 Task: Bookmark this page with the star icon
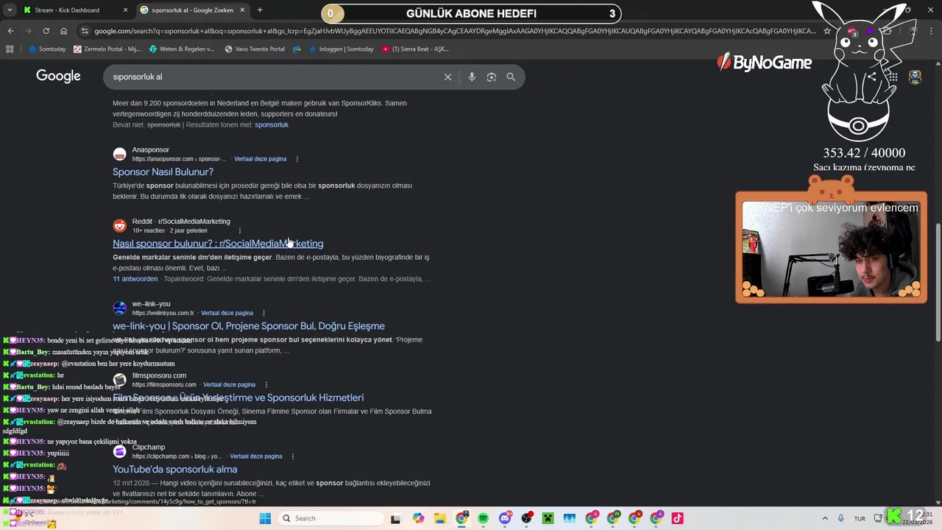(827, 31)
